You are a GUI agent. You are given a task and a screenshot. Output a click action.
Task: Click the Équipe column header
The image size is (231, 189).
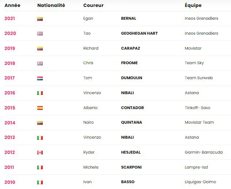coord(193,5)
